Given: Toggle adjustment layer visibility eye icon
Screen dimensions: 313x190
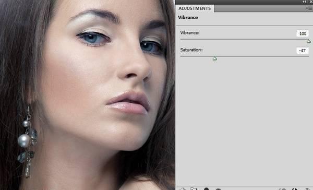Looking at the screenshot, I should tap(219, 189).
